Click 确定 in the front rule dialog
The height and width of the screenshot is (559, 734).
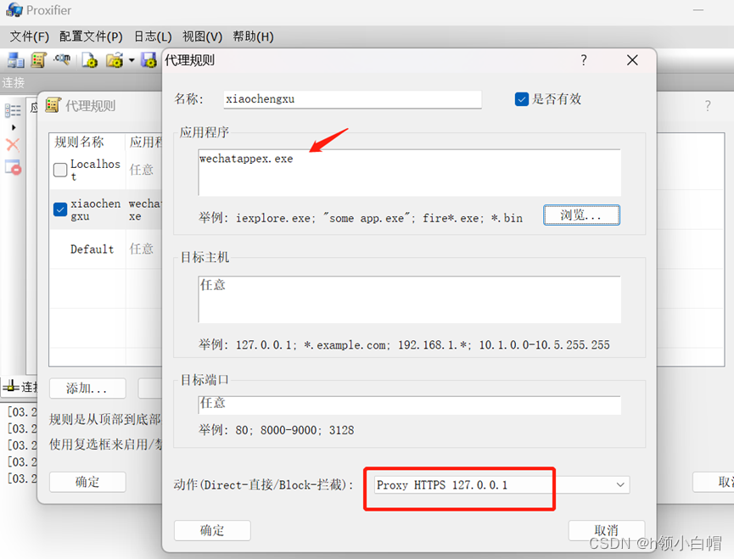(212, 530)
